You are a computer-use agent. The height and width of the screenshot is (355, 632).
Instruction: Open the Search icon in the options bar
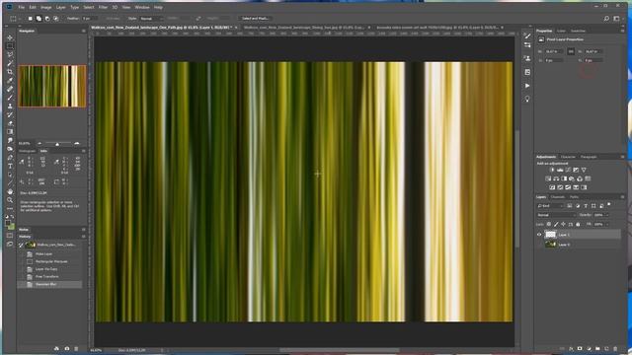coord(606,19)
